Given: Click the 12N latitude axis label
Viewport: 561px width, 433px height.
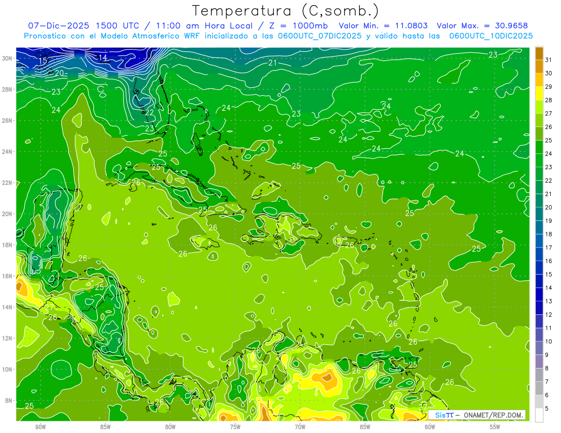Looking at the screenshot, I should [x=7, y=338].
